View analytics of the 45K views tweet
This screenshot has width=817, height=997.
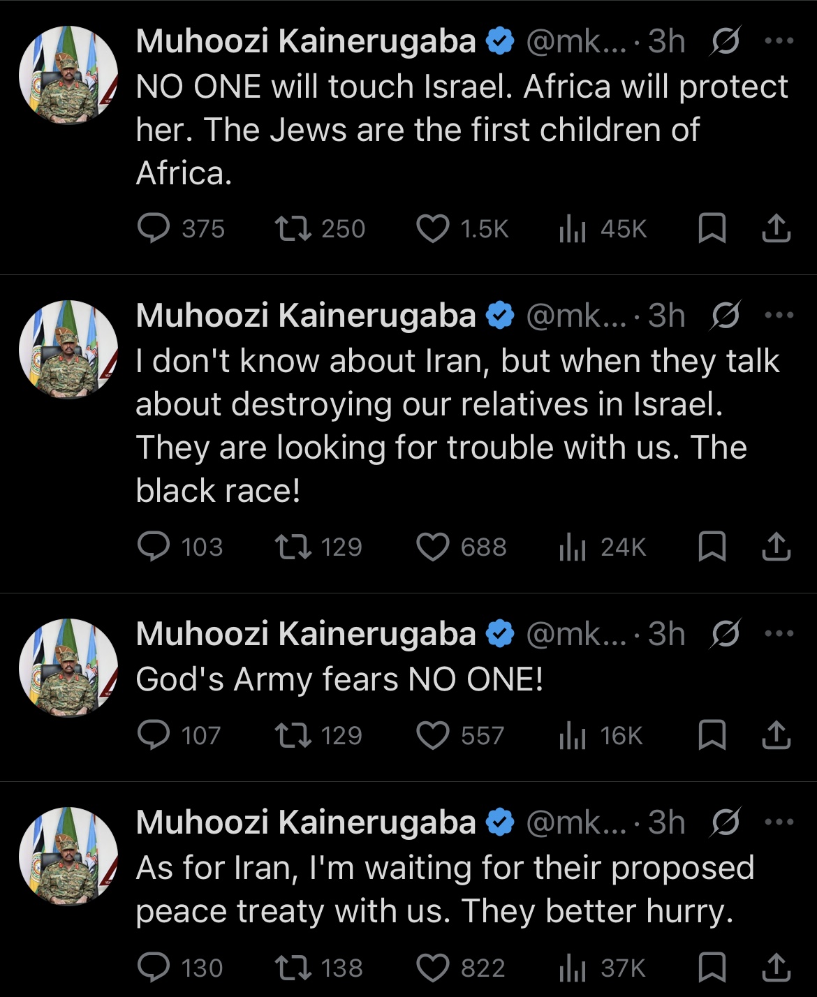click(x=573, y=229)
